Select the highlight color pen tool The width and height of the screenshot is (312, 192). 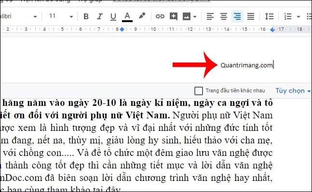[x=142, y=16]
